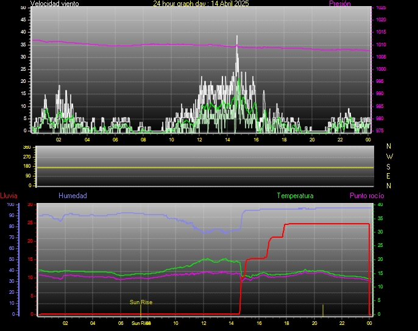Click the blue "50" humidity axis value

tap(12, 259)
